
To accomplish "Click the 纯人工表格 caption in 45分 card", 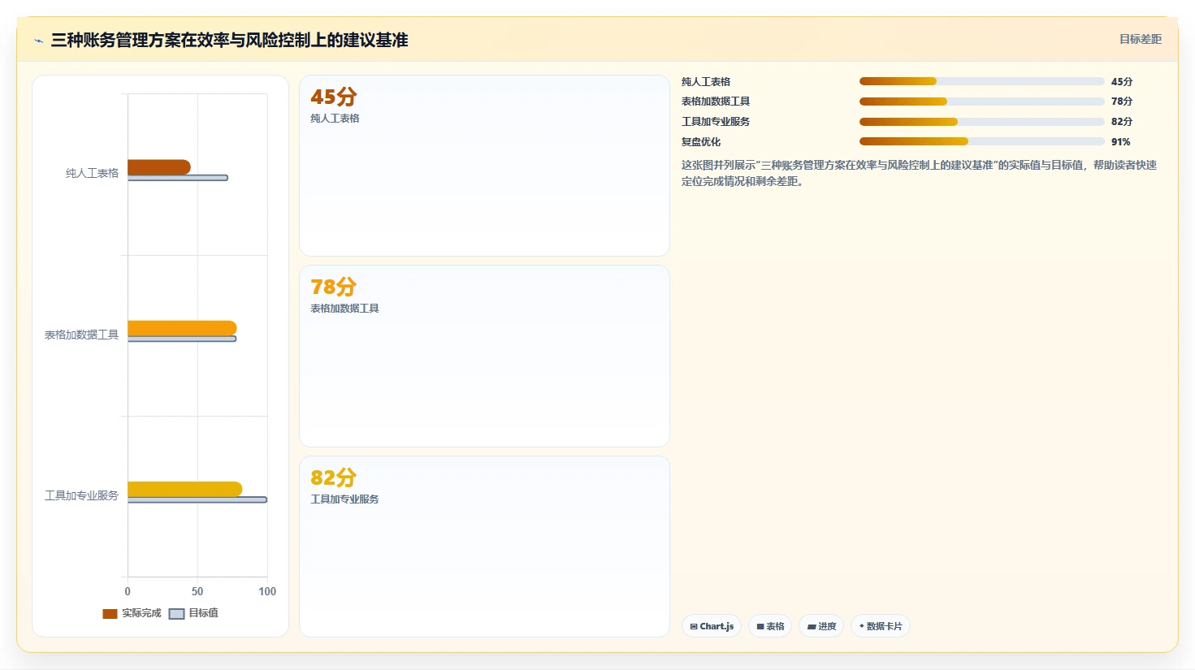I will coord(335,119).
